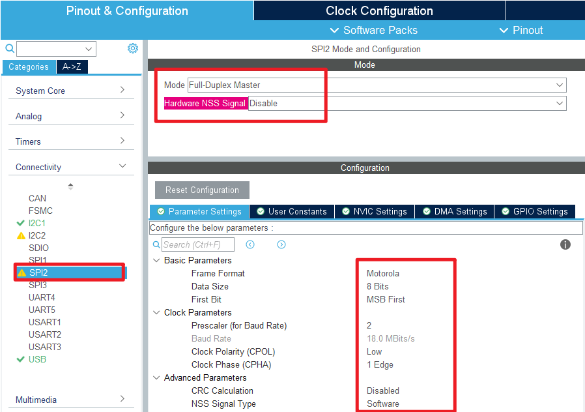Switch to the Clock Configuration tab
Viewport: 585px width, 412px height.
379,11
